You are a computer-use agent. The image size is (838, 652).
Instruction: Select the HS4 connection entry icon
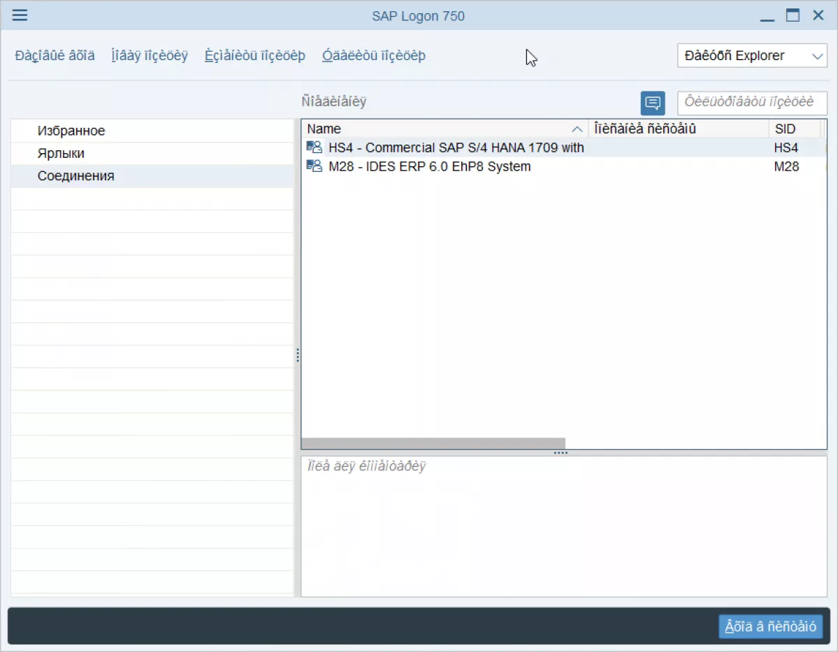pos(315,147)
